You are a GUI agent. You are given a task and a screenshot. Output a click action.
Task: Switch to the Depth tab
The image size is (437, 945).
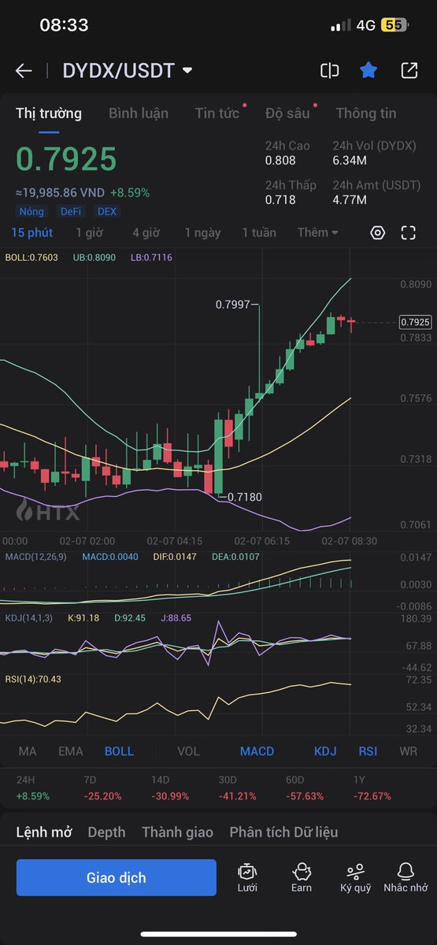[106, 832]
